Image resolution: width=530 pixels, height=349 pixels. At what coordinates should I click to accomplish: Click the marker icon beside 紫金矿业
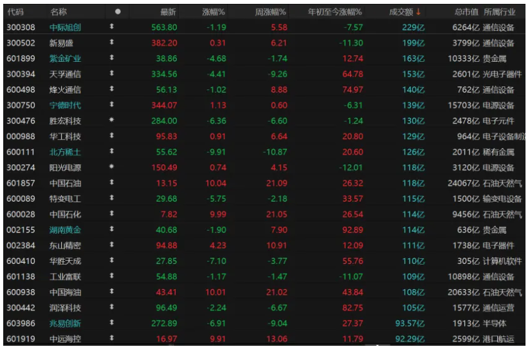coord(113,59)
